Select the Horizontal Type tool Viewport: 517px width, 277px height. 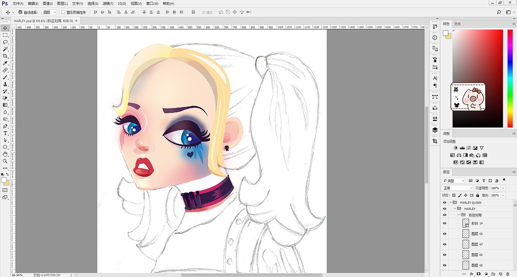pos(5,133)
